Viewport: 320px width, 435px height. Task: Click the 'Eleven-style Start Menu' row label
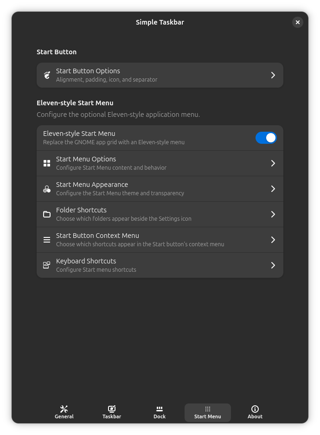tap(79, 134)
